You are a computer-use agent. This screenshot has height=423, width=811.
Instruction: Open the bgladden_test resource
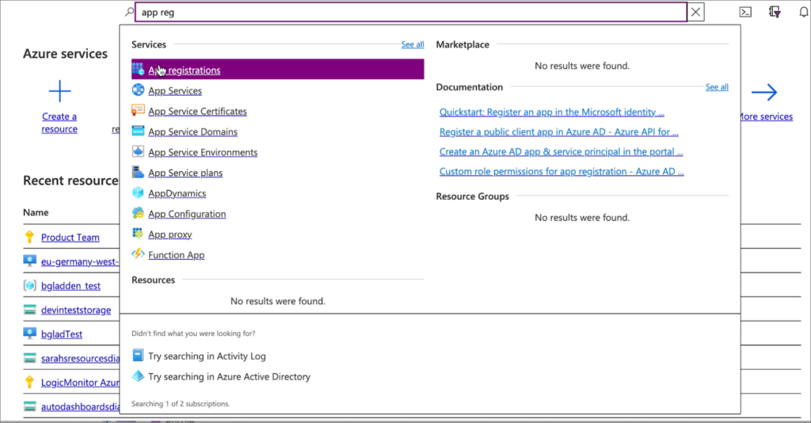(x=70, y=286)
